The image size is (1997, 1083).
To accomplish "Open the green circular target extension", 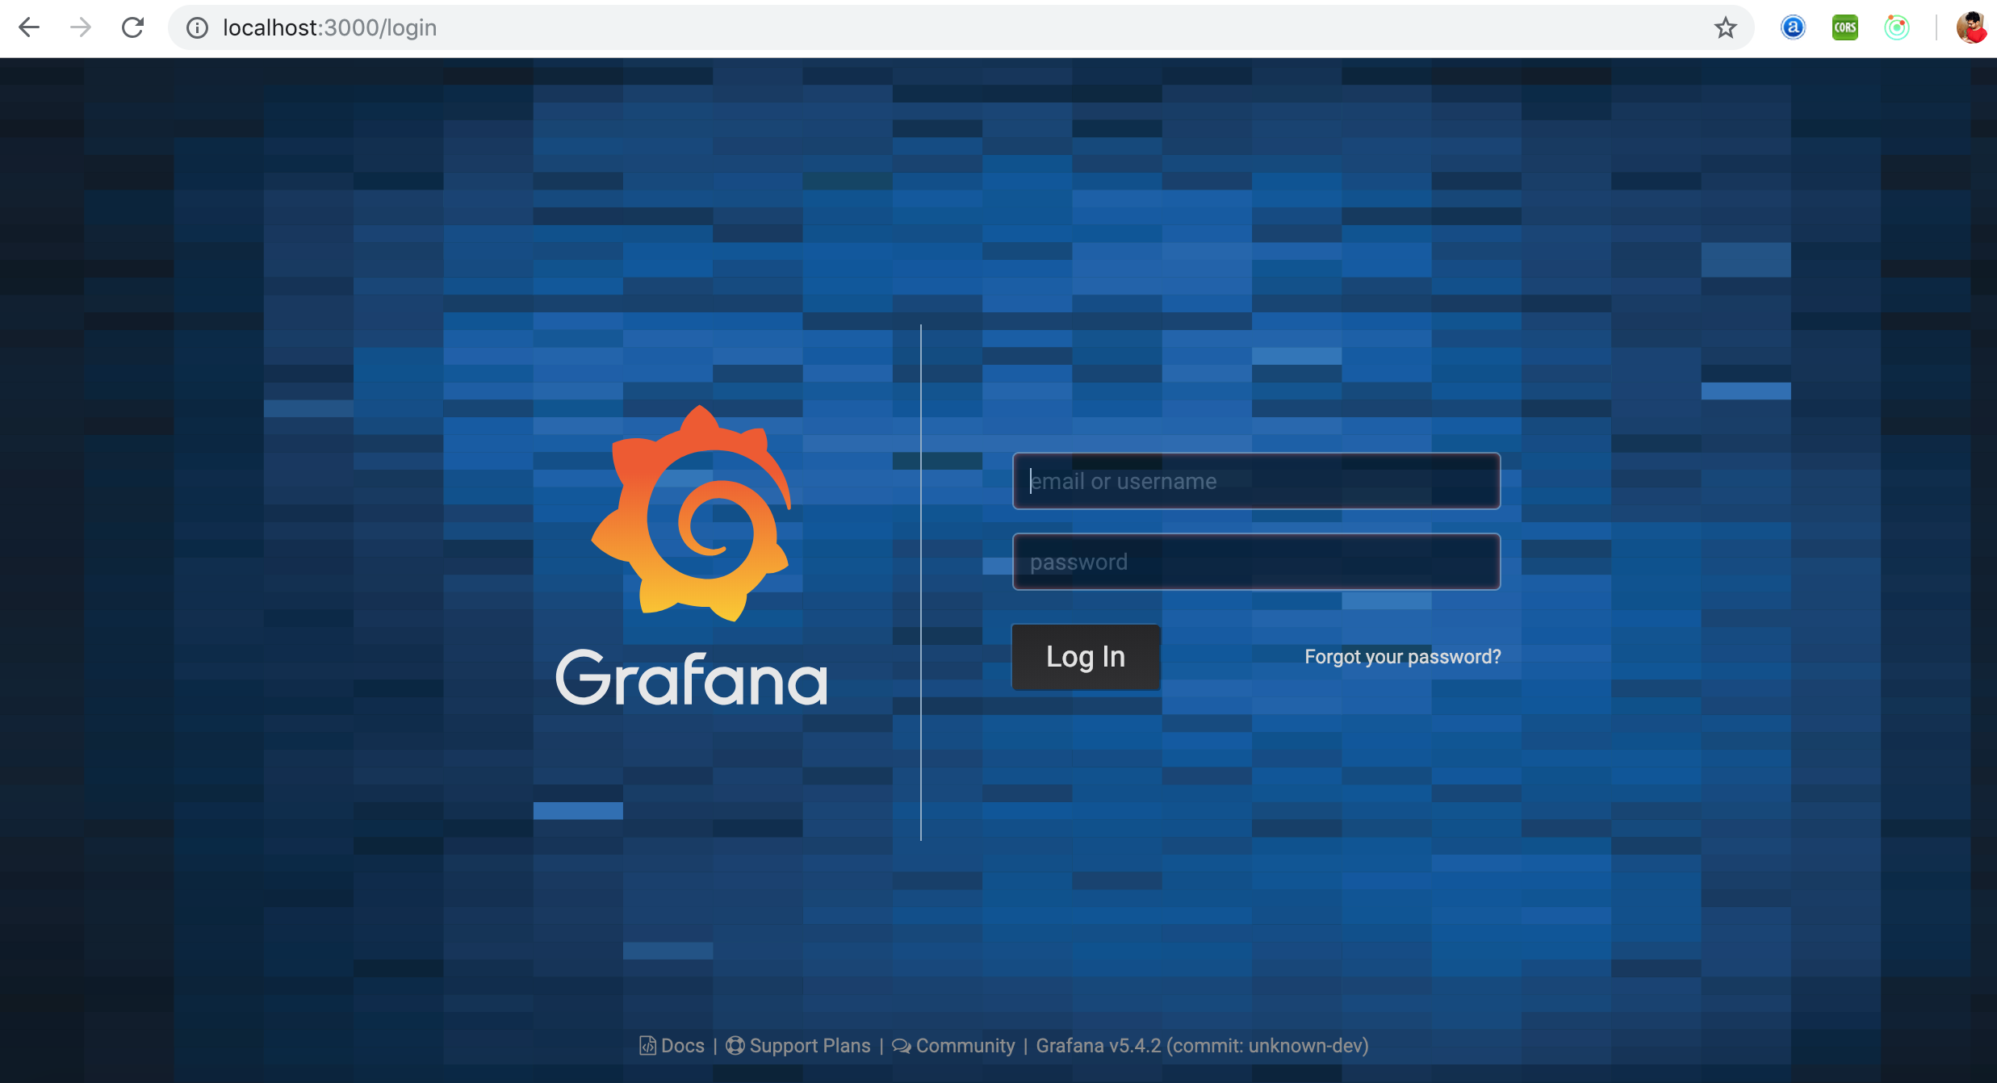I will (1896, 28).
